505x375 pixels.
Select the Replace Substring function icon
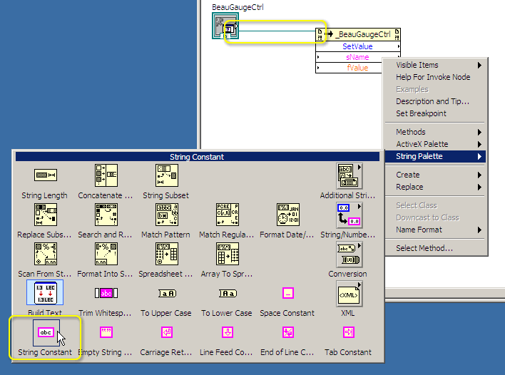(x=46, y=215)
